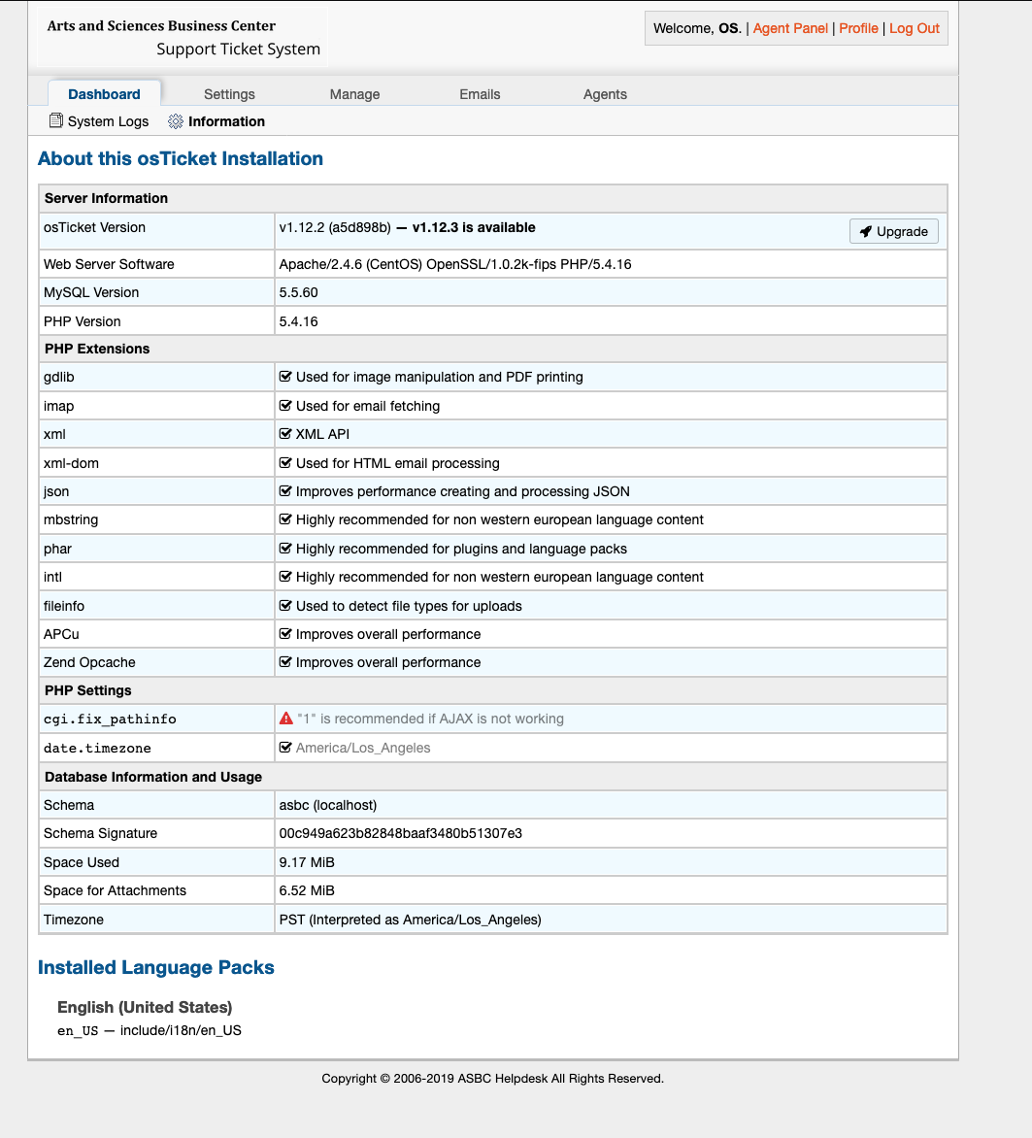Image resolution: width=1032 pixels, height=1138 pixels.
Task: Open the Agent Panel link
Action: click(790, 28)
